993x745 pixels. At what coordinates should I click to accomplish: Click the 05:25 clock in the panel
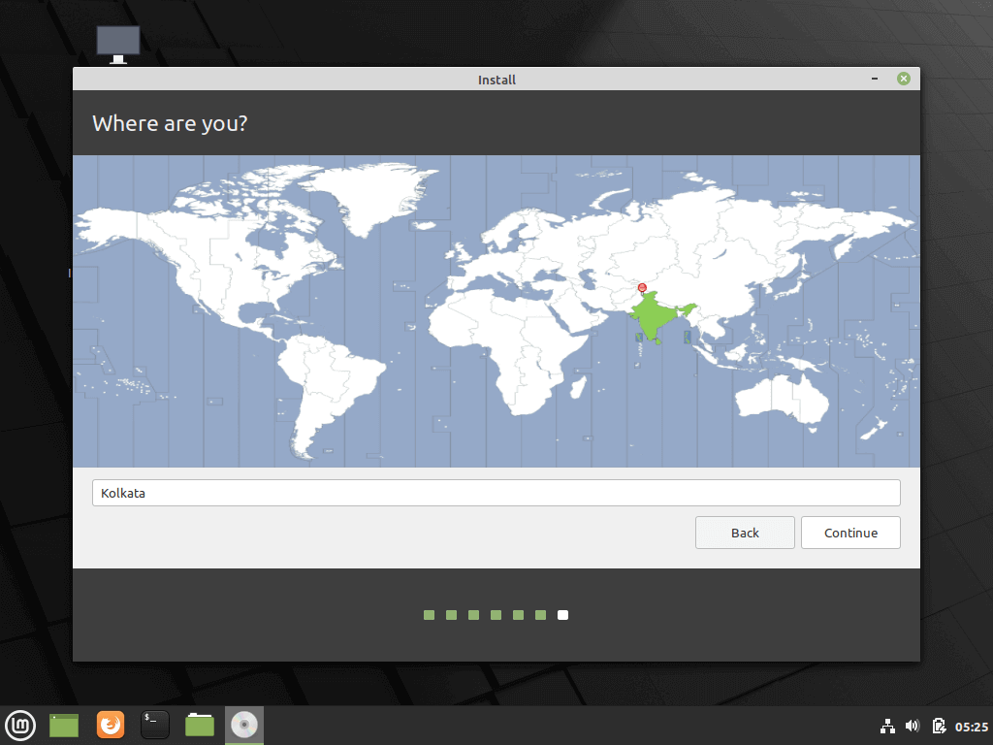972,727
